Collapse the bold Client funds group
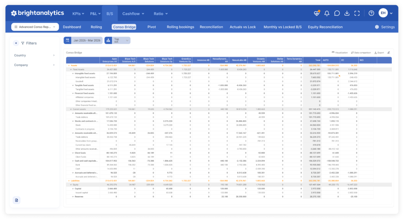The image size is (415, 220). pyautogui.click(x=73, y=153)
